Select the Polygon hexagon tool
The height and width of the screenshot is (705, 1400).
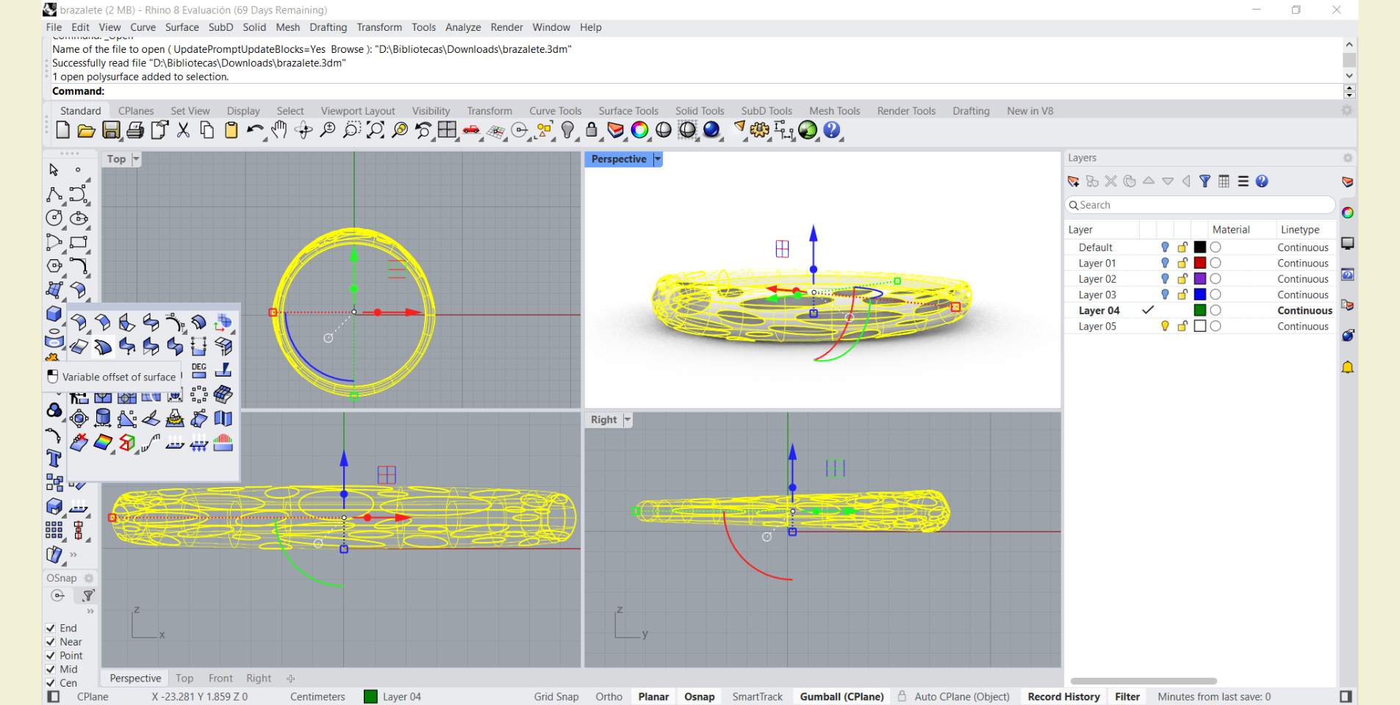click(54, 266)
